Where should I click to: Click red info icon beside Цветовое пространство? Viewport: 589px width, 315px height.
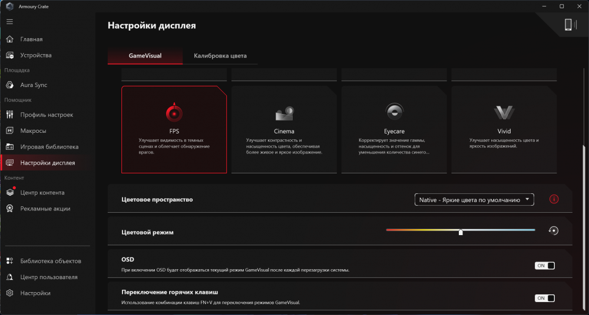[x=554, y=199]
